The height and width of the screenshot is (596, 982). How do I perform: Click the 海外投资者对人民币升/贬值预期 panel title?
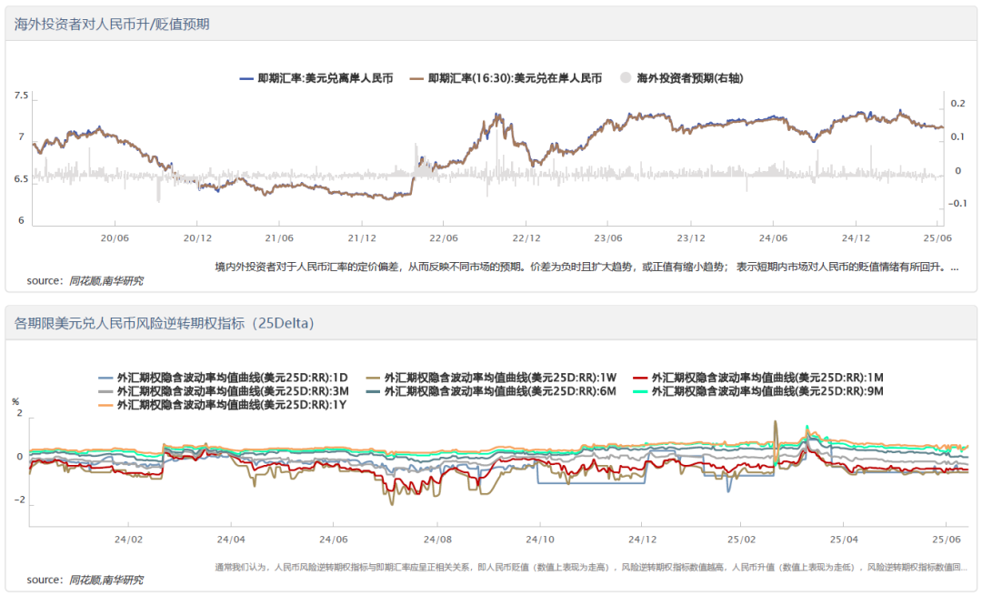point(112,25)
